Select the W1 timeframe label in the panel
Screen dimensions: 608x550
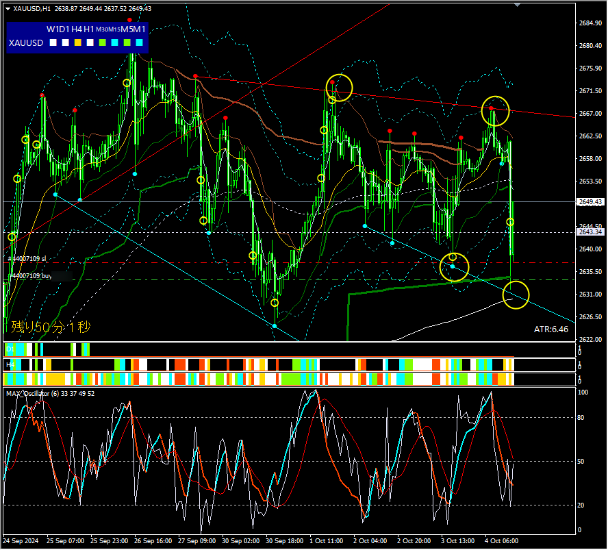52,29
